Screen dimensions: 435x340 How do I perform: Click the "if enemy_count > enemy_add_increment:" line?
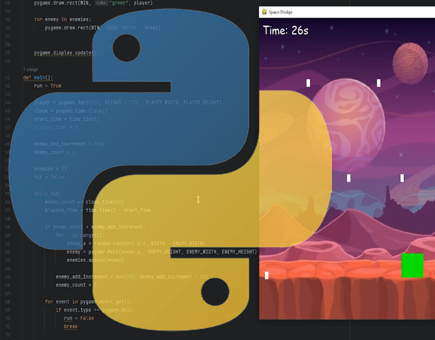pyautogui.click(x=95, y=227)
